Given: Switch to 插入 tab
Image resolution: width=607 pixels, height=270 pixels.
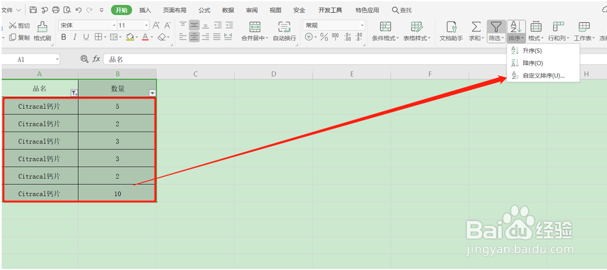Looking at the screenshot, I should pos(145,10).
